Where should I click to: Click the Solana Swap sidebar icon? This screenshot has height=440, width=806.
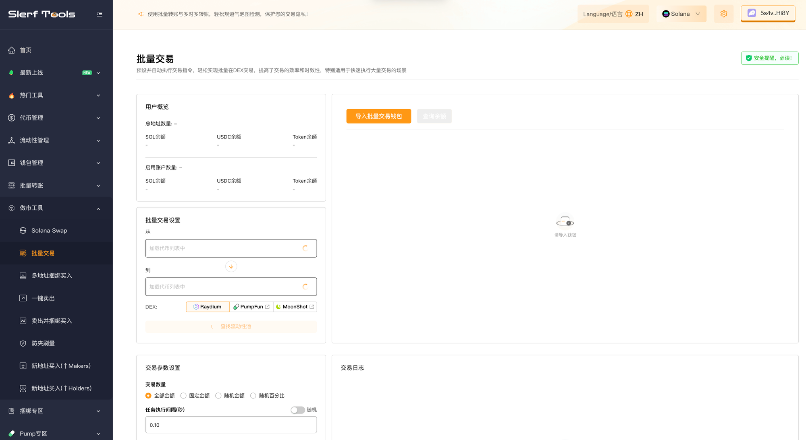(23, 231)
